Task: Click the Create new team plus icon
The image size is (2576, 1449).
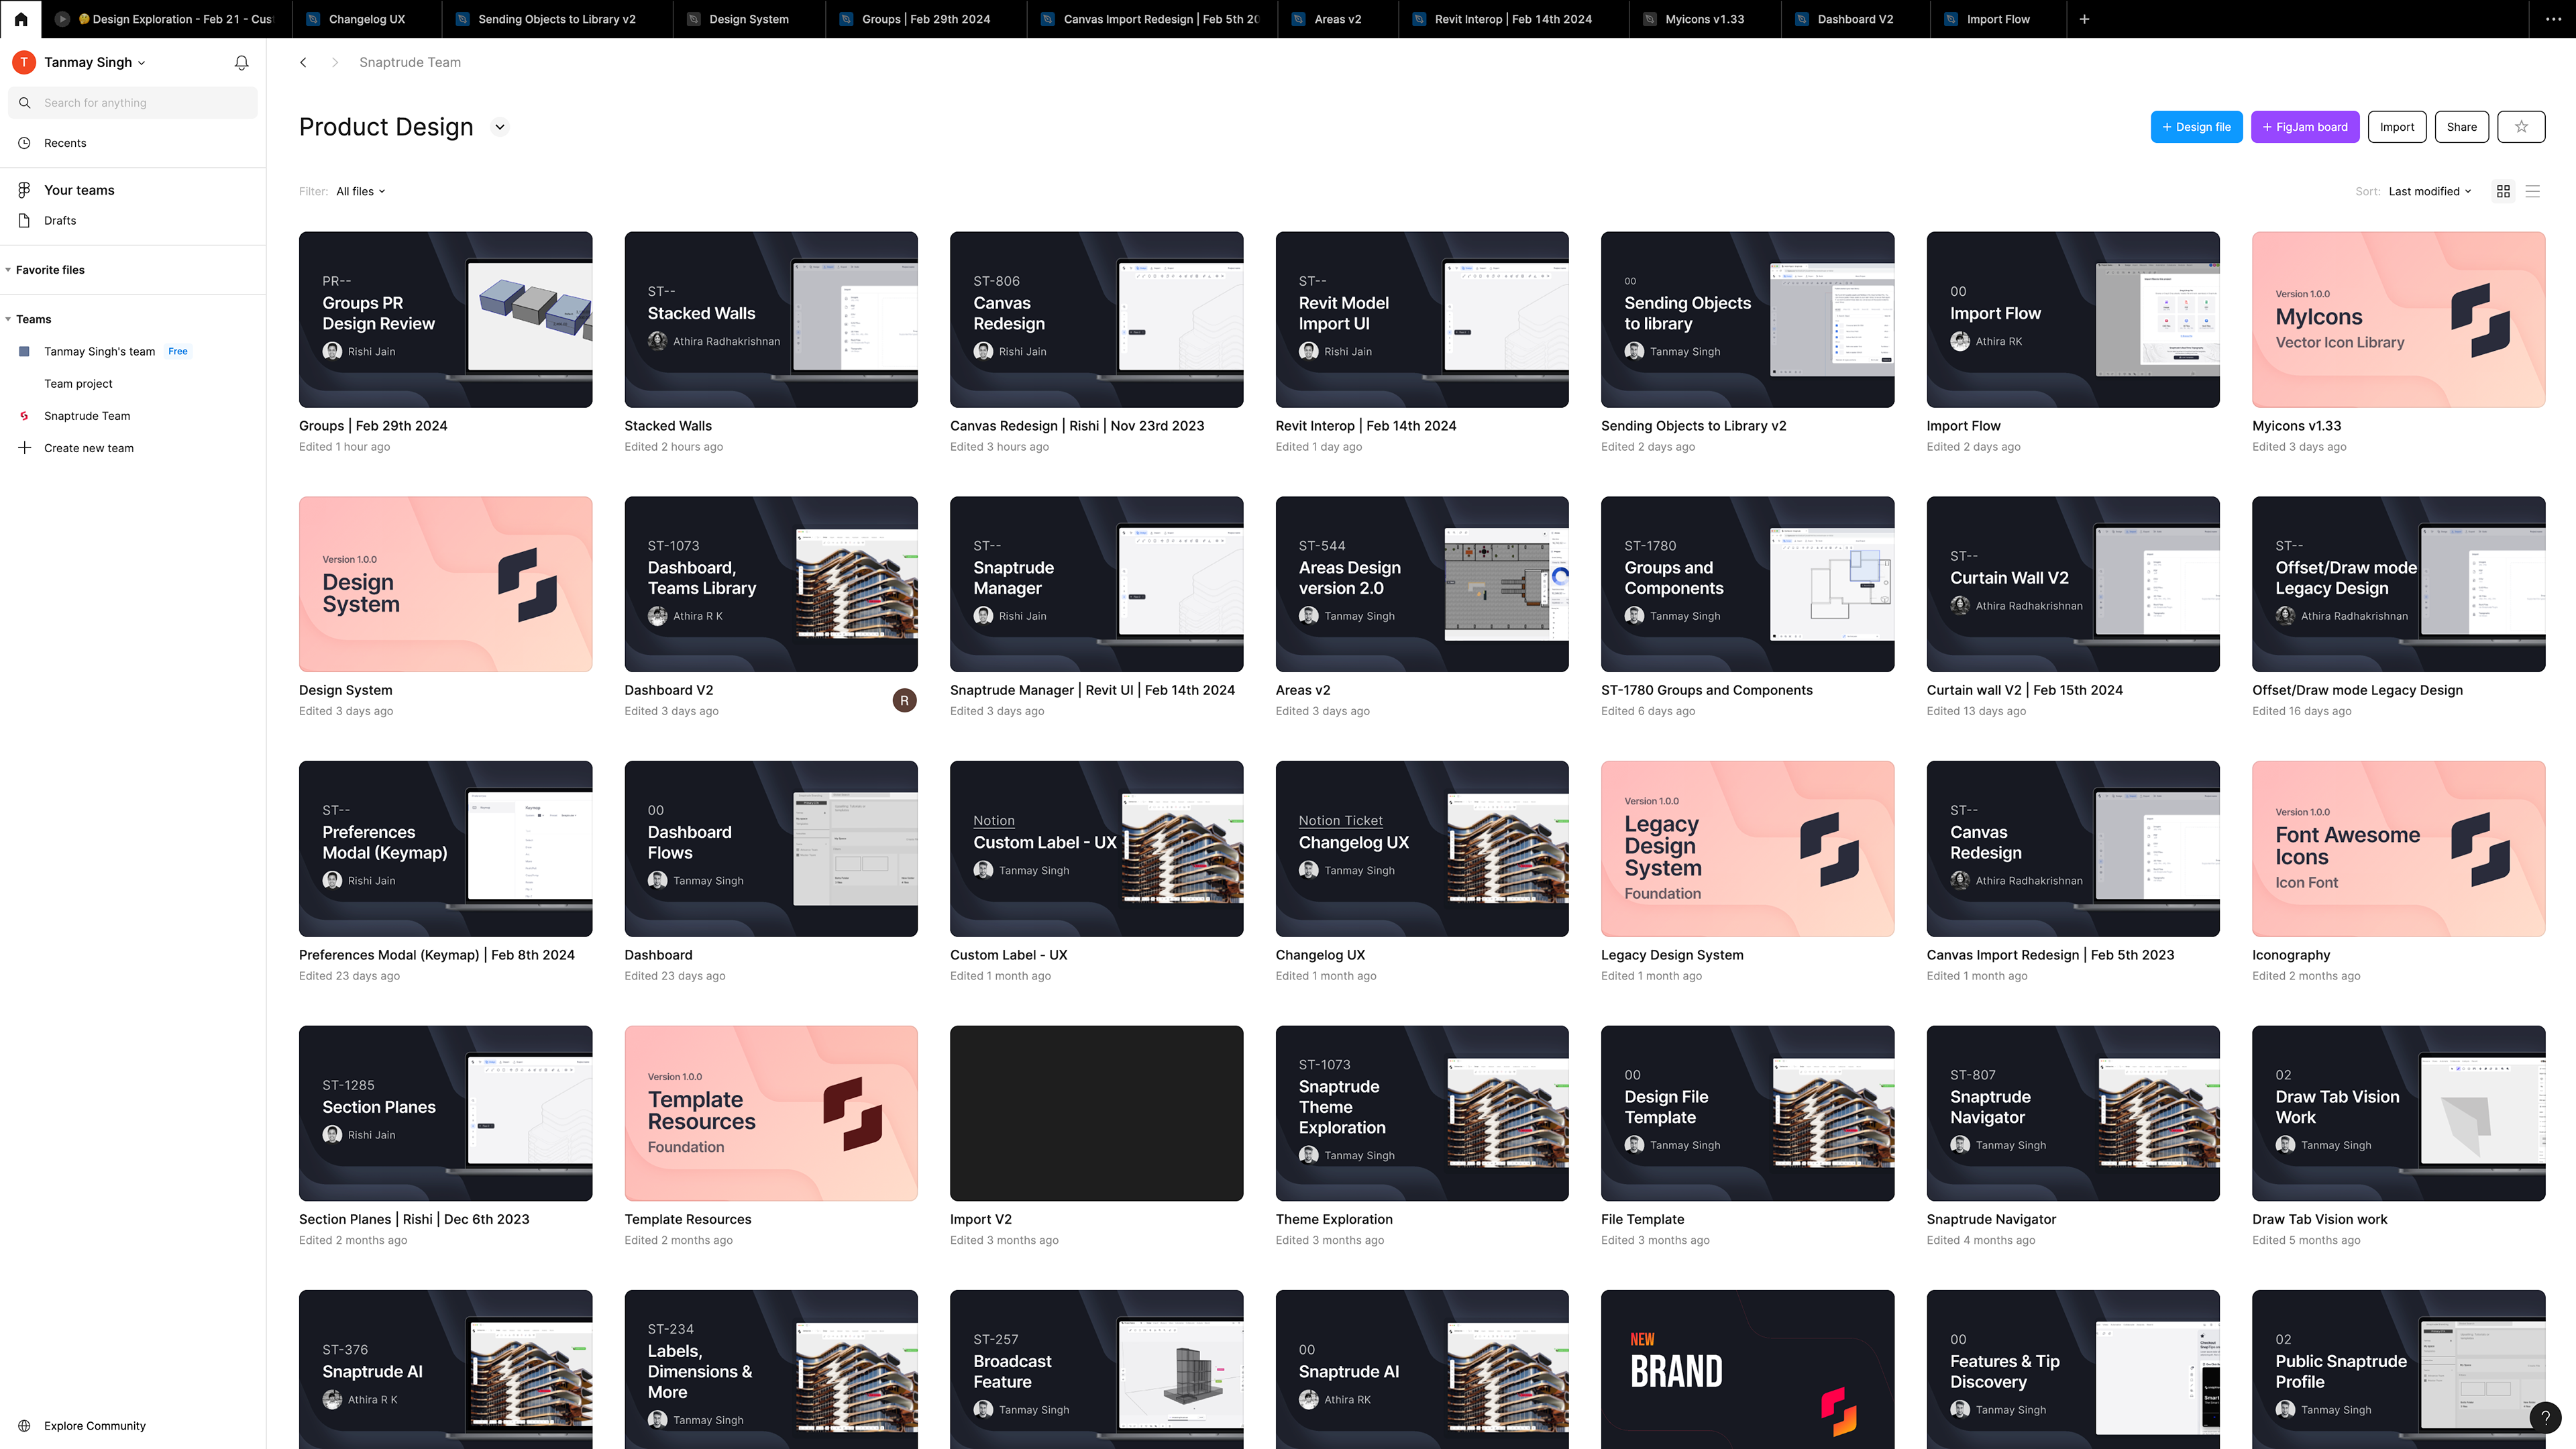Action: click(x=24, y=448)
